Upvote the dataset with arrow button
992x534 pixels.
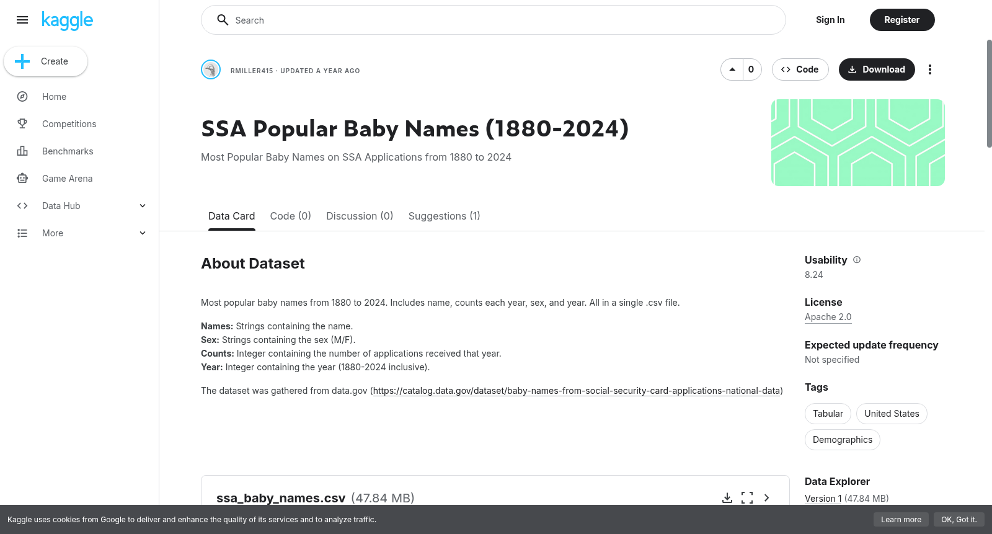pos(732,69)
